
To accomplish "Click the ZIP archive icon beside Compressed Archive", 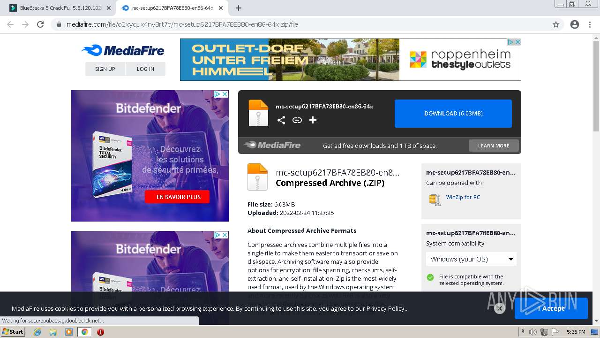I will [x=257, y=177].
